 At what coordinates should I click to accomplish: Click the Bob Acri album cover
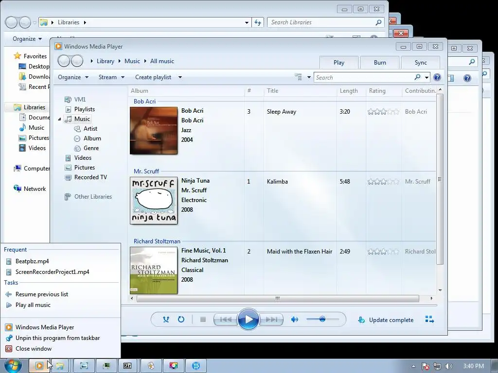coord(154,131)
